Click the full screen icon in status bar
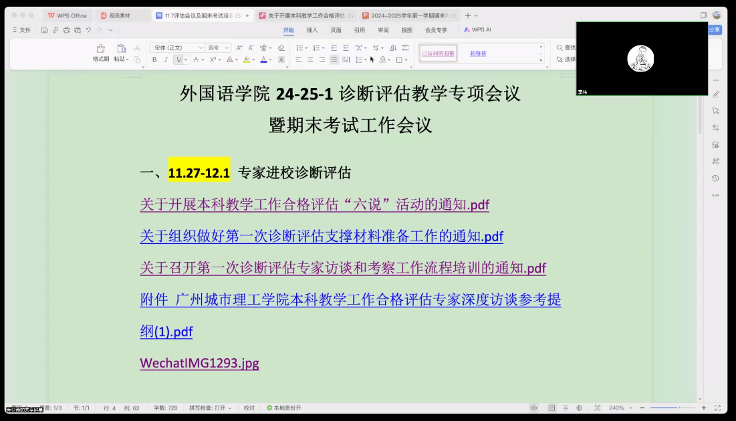 point(717,408)
